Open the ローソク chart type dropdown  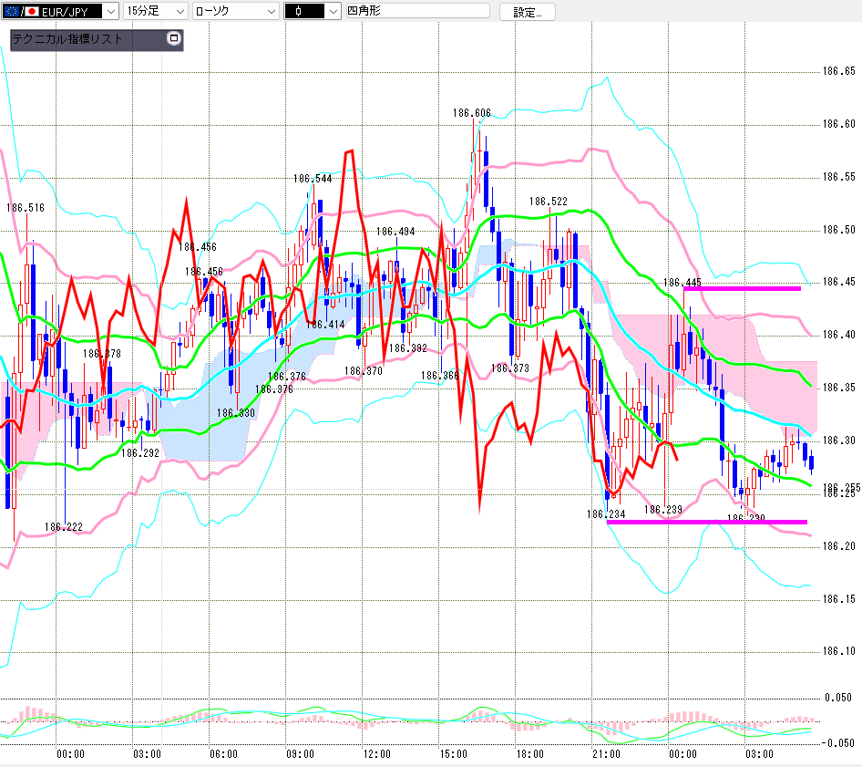[236, 11]
